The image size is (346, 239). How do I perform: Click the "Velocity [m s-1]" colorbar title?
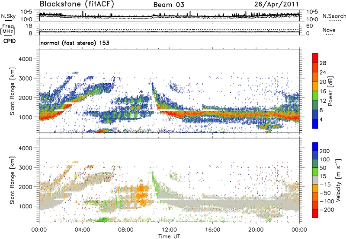coord(338,180)
